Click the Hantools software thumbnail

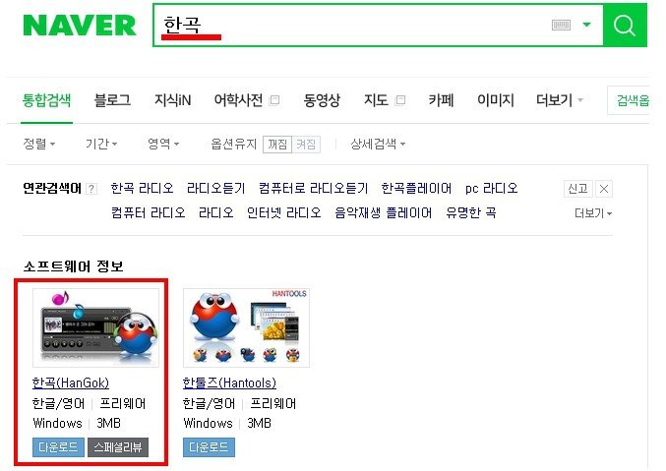click(246, 327)
